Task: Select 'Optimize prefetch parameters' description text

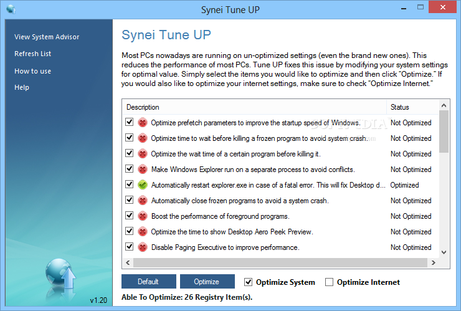Action: click(x=256, y=123)
